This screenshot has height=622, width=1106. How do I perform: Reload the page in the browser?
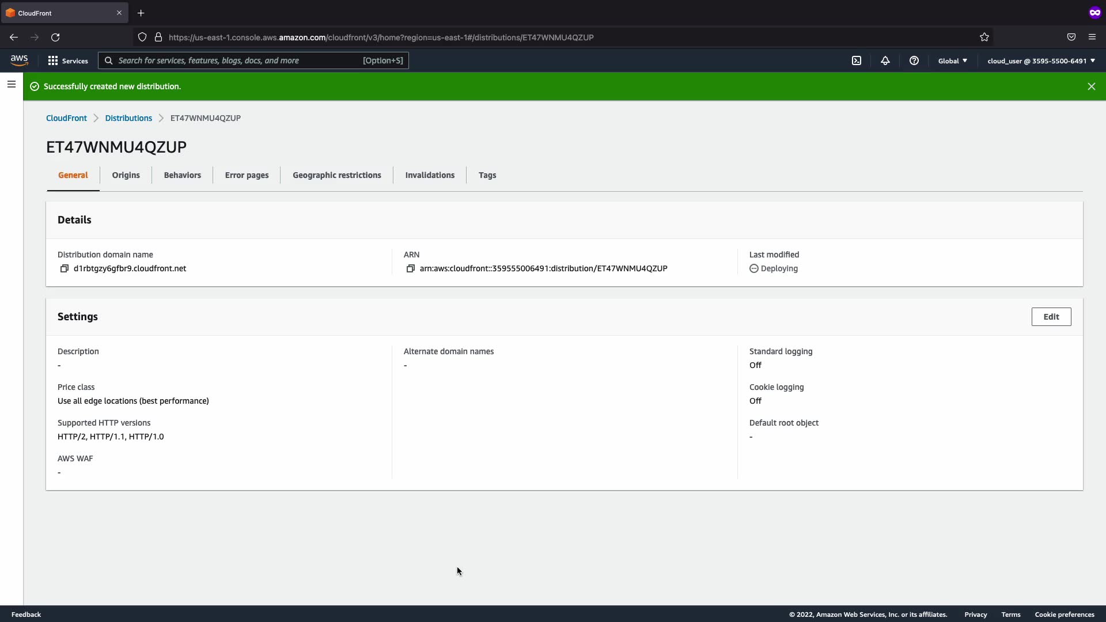point(55,37)
